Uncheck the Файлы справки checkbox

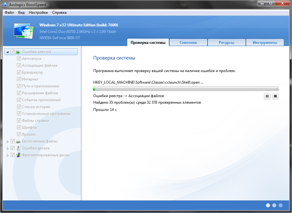(19, 121)
